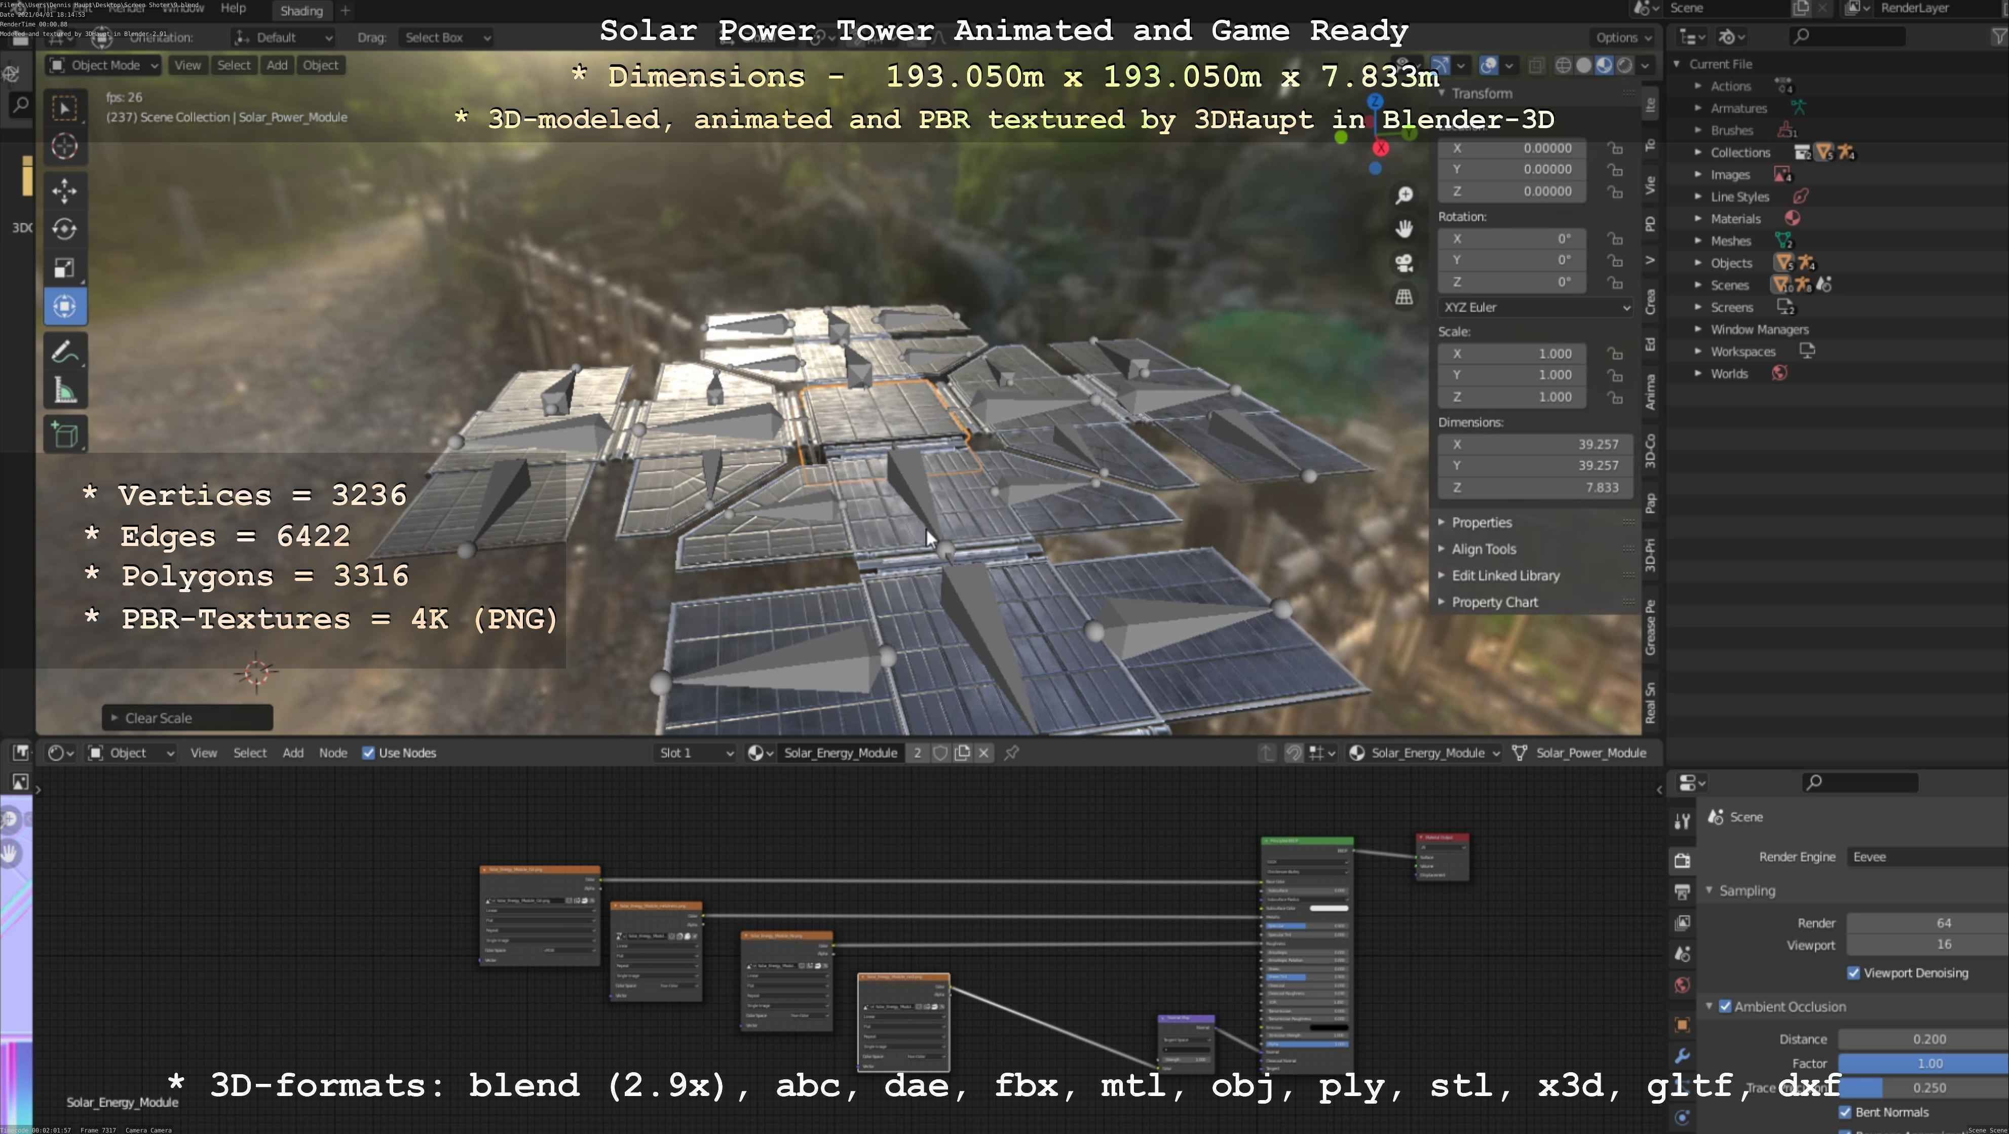Screen dimensions: 2009x1134
Task: Click the pan hand viewport icon
Action: coord(1404,229)
